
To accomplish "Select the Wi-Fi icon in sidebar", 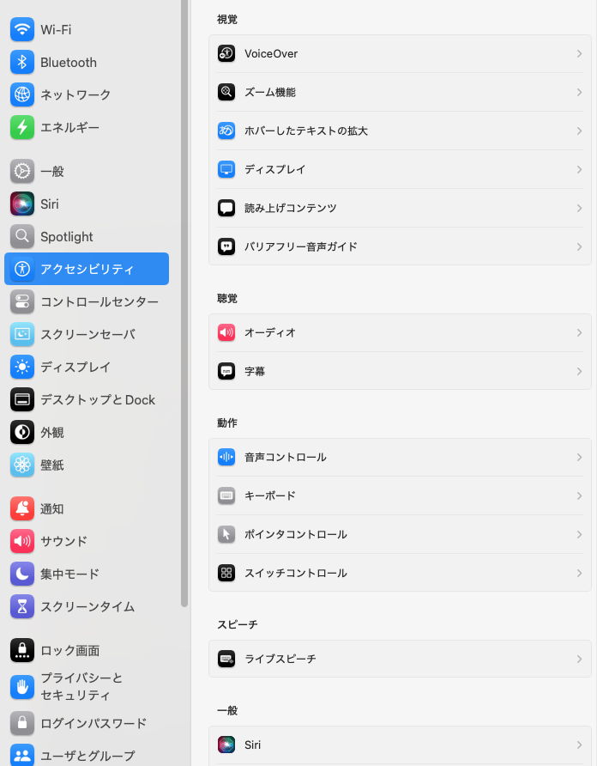I will (22, 29).
